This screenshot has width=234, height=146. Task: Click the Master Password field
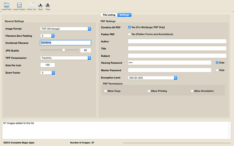[x=170, y=70]
